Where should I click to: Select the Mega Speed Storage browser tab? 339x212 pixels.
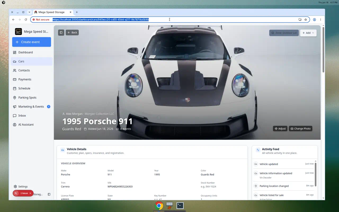(x=51, y=12)
